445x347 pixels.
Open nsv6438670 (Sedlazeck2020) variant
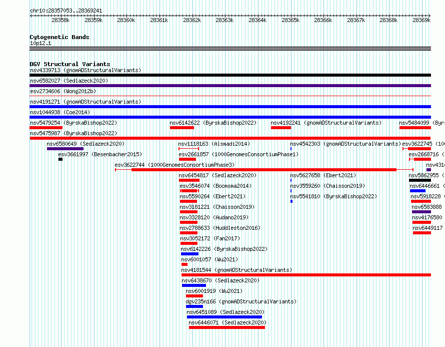coord(221,280)
